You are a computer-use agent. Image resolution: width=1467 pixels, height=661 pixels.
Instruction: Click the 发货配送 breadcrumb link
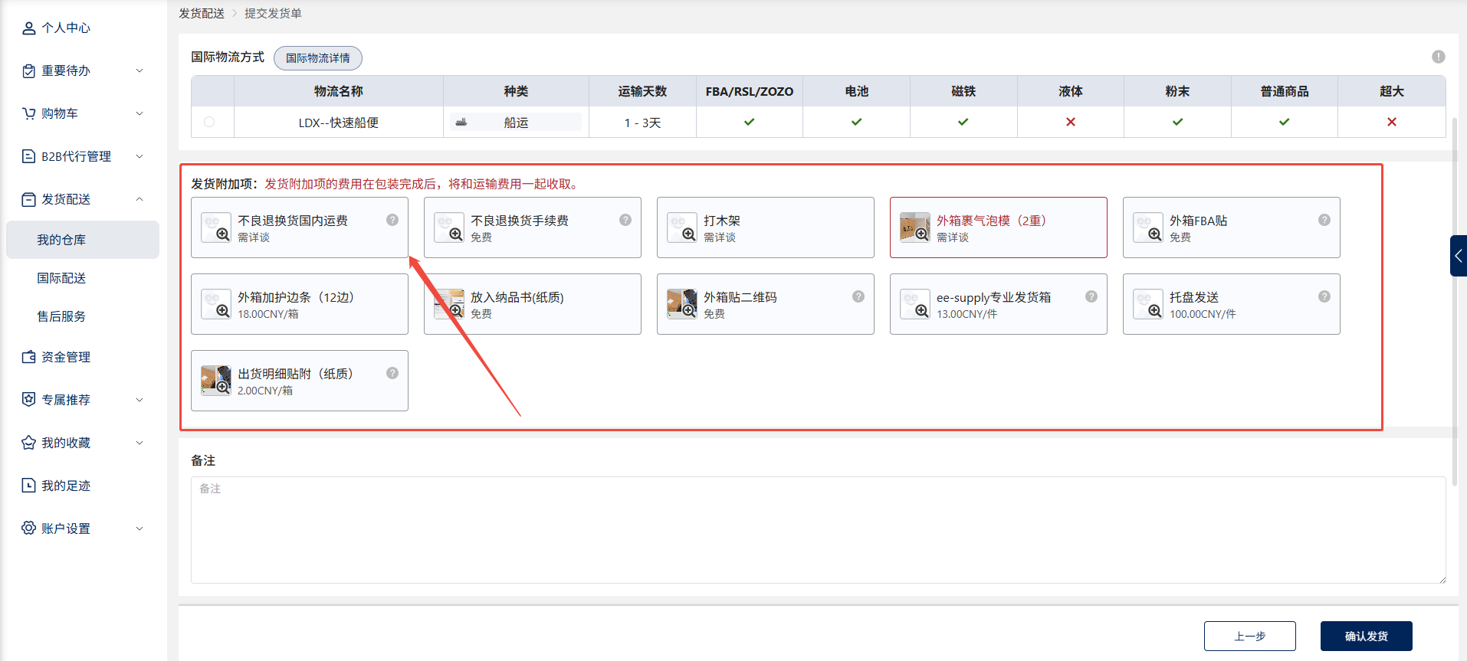(202, 14)
